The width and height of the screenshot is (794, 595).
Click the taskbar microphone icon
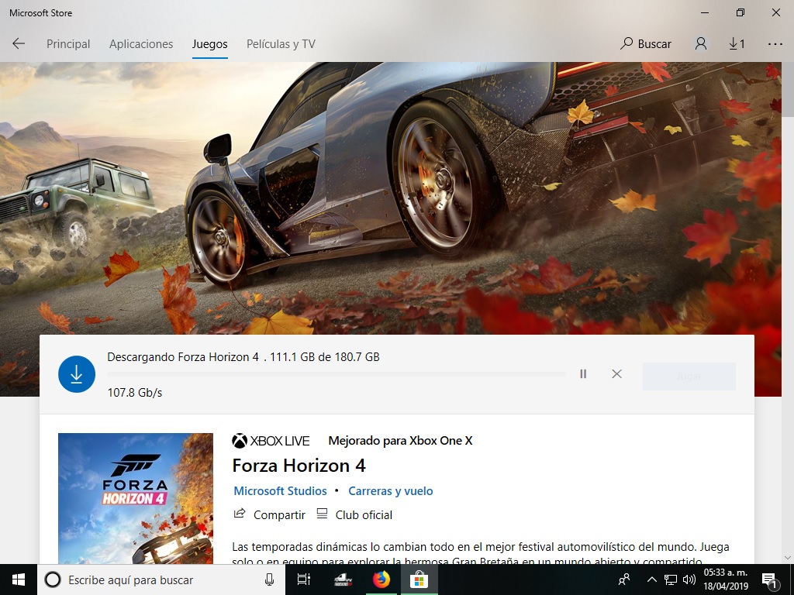pos(269,580)
